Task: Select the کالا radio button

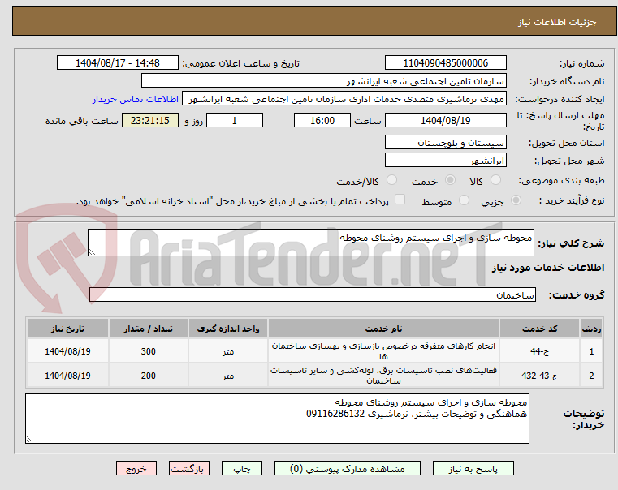Action: tap(495, 180)
